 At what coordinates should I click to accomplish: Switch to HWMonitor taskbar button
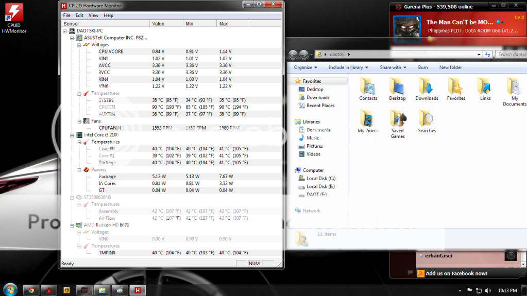138,290
